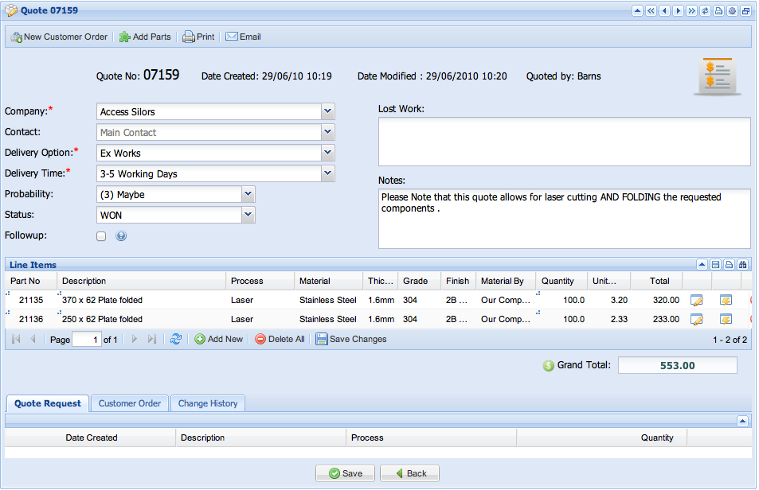Click the Back button

tap(409, 473)
